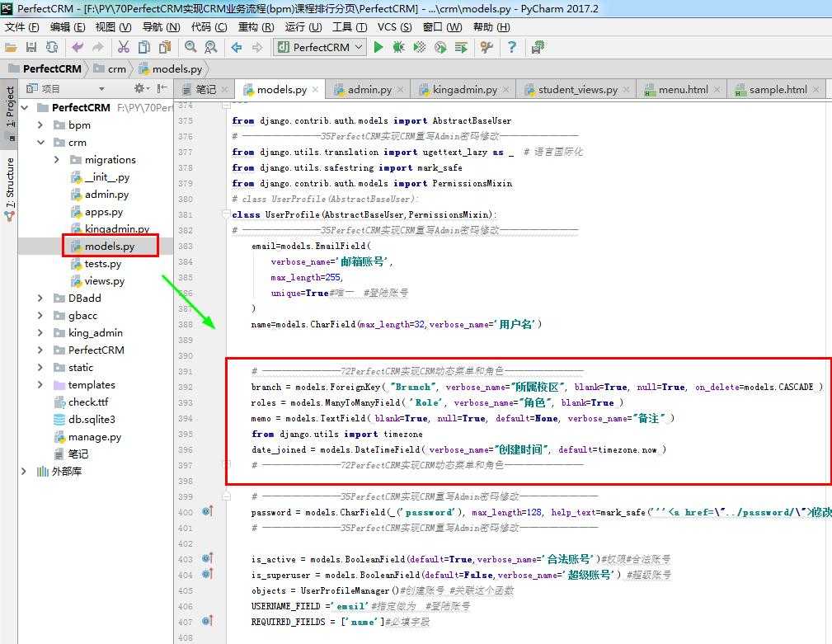Expand the 外部库 external libraries node
832x644 pixels.
[25, 472]
